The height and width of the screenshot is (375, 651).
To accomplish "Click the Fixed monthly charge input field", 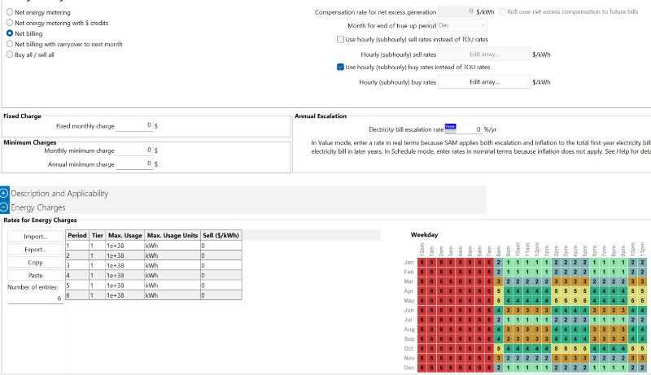I will [x=133, y=126].
